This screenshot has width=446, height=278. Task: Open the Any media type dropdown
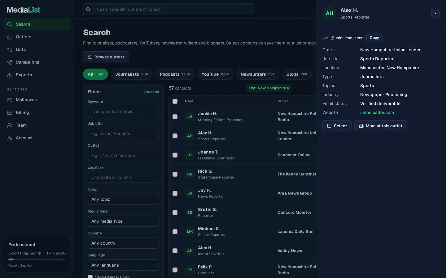click(x=123, y=221)
